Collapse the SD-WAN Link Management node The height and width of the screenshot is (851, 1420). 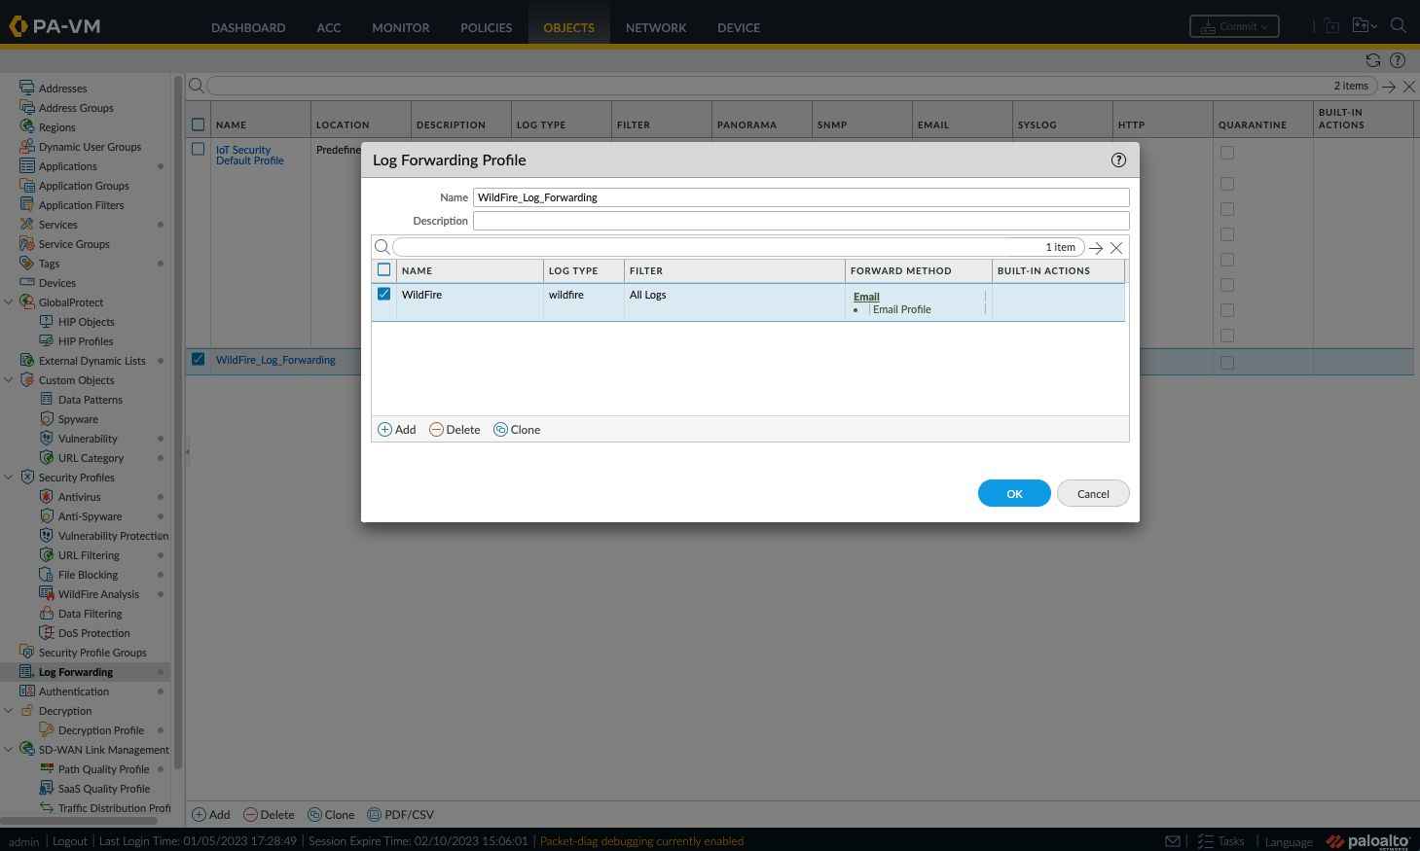click(9, 749)
